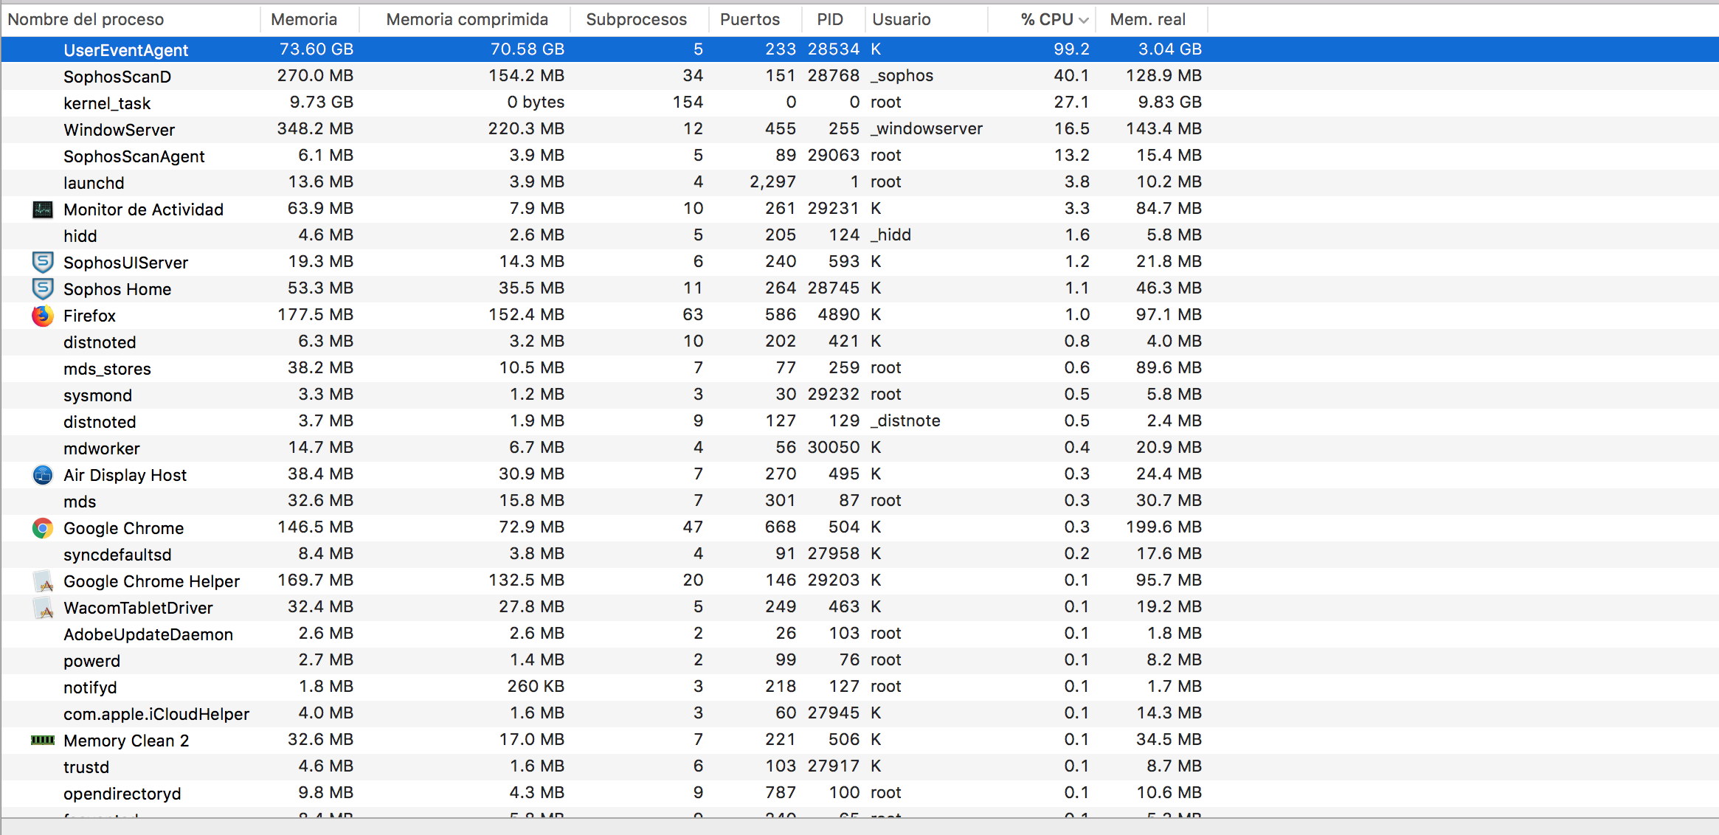Screen dimensions: 1719x835
Task: Click the Memory Clean 2 process name
Action: (126, 741)
